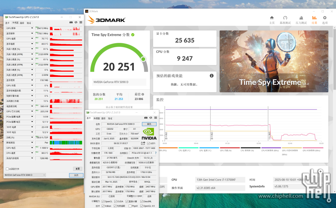The height and width of the screenshot is (208, 336).
Task: Toggle the UEFI checkbox
Action: pyautogui.click(x=148, y=143)
